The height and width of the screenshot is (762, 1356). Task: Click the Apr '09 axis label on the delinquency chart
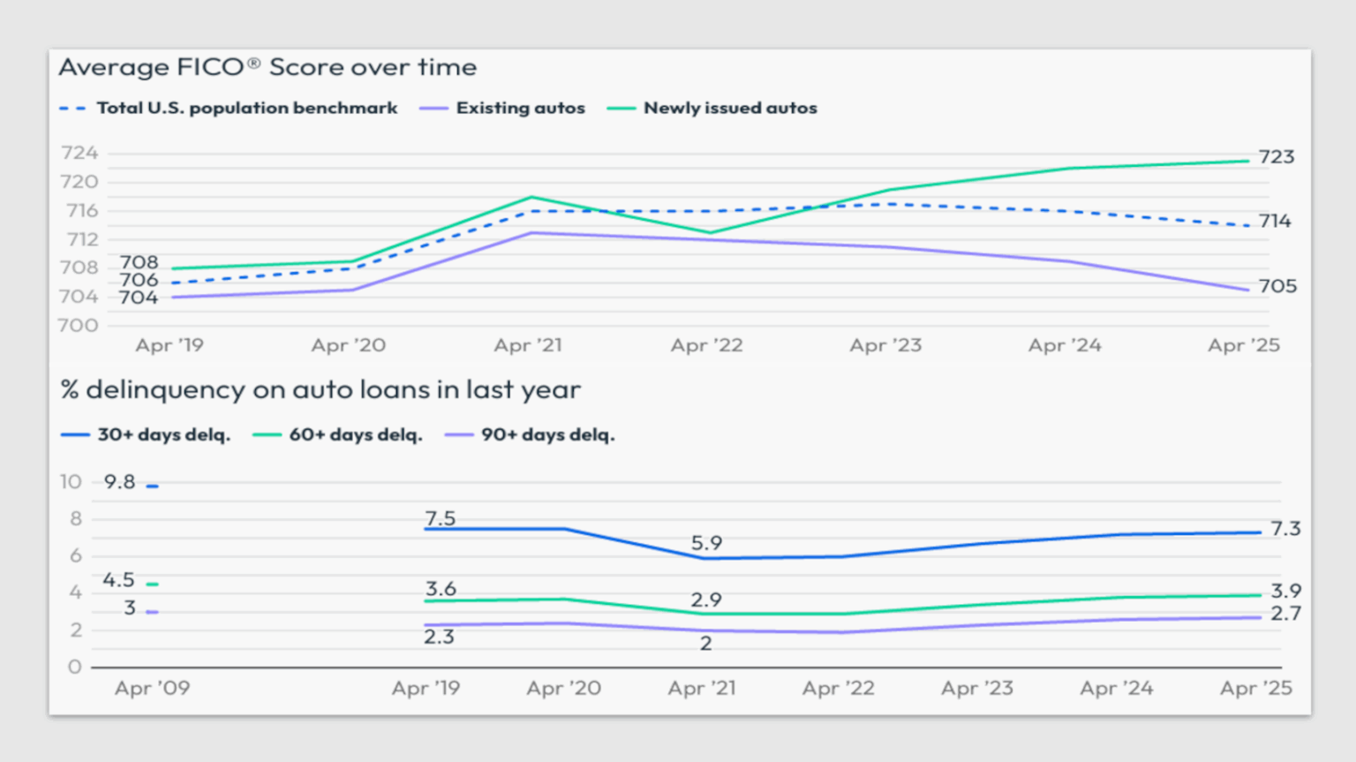tap(152, 688)
